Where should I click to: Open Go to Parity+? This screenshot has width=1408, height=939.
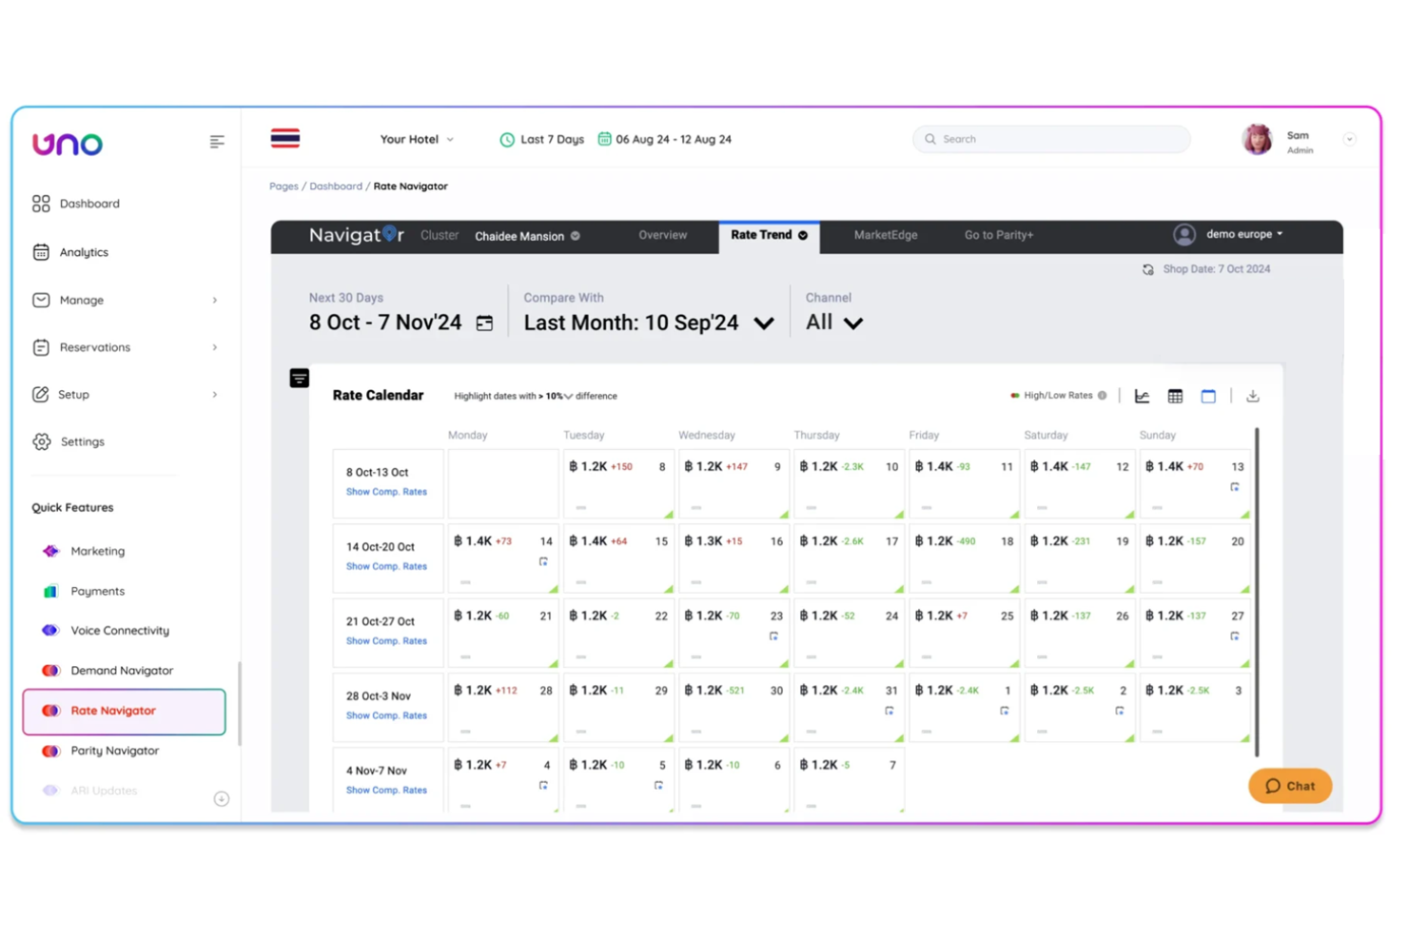click(x=998, y=234)
